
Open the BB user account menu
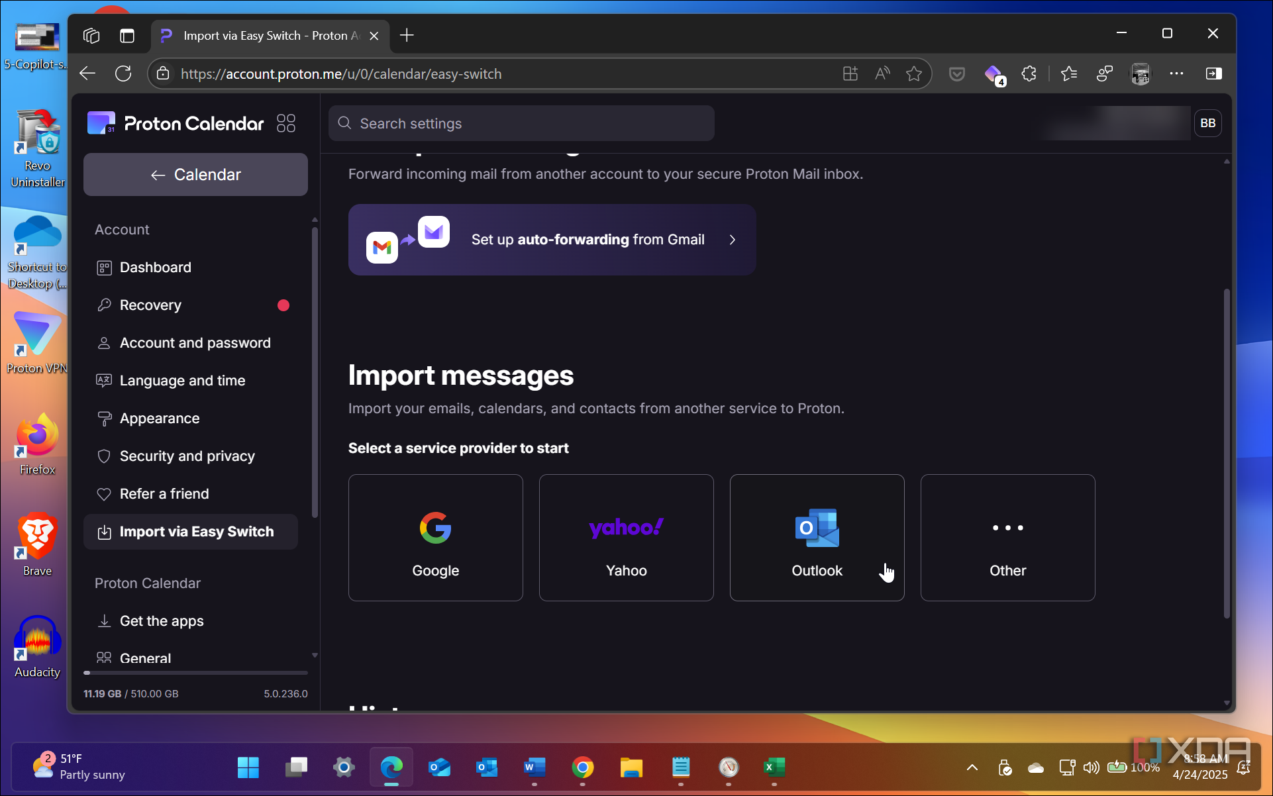point(1208,123)
